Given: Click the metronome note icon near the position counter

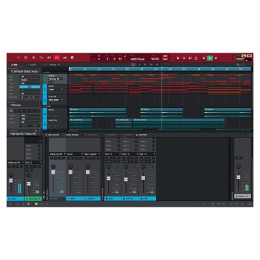Looking at the screenshot, I should 125,55.
